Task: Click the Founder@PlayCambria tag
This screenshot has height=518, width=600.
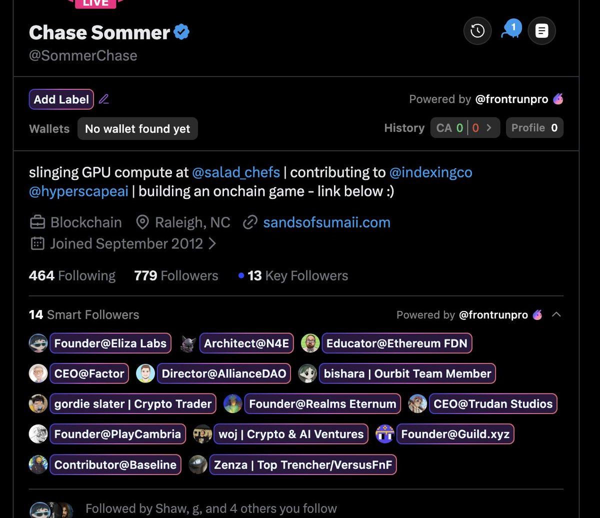Action: click(x=117, y=433)
